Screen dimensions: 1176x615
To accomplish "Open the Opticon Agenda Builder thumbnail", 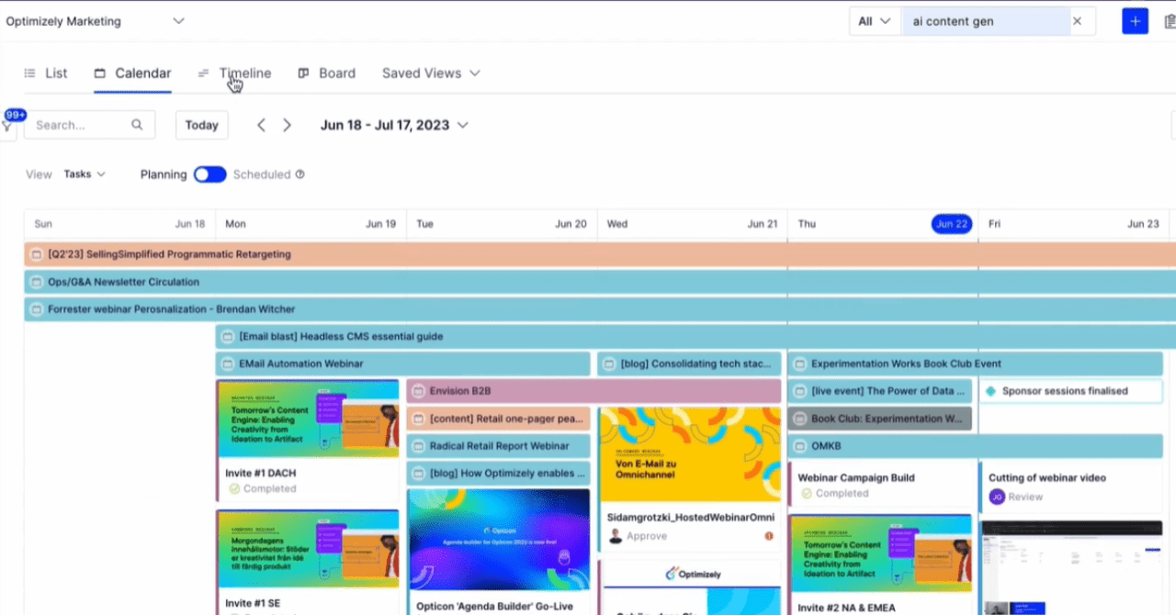I will coord(499,540).
